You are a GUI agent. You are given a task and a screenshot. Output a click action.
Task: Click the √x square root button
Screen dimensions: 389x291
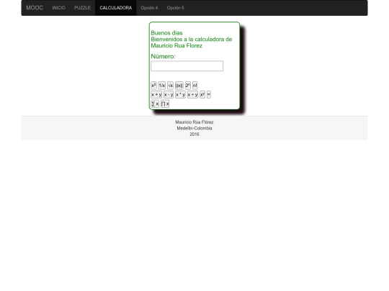coord(170,86)
